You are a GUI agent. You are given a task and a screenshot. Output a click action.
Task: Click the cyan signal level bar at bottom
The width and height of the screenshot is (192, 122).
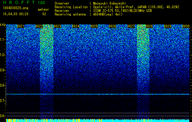98,120
